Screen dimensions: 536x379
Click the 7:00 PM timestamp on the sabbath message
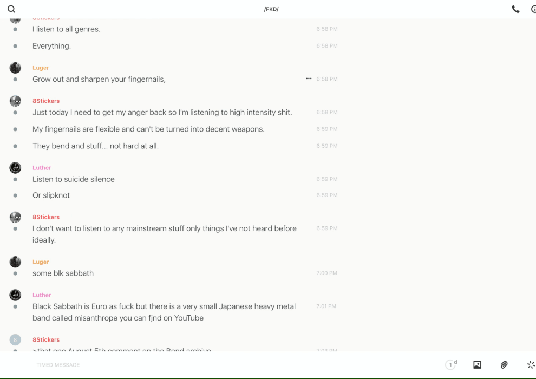click(326, 273)
